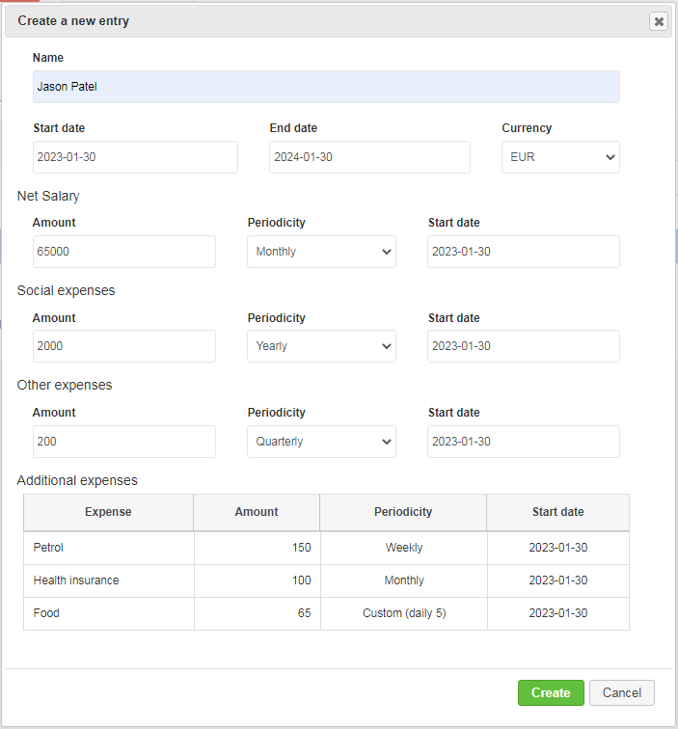Click the Name input field

tap(326, 87)
